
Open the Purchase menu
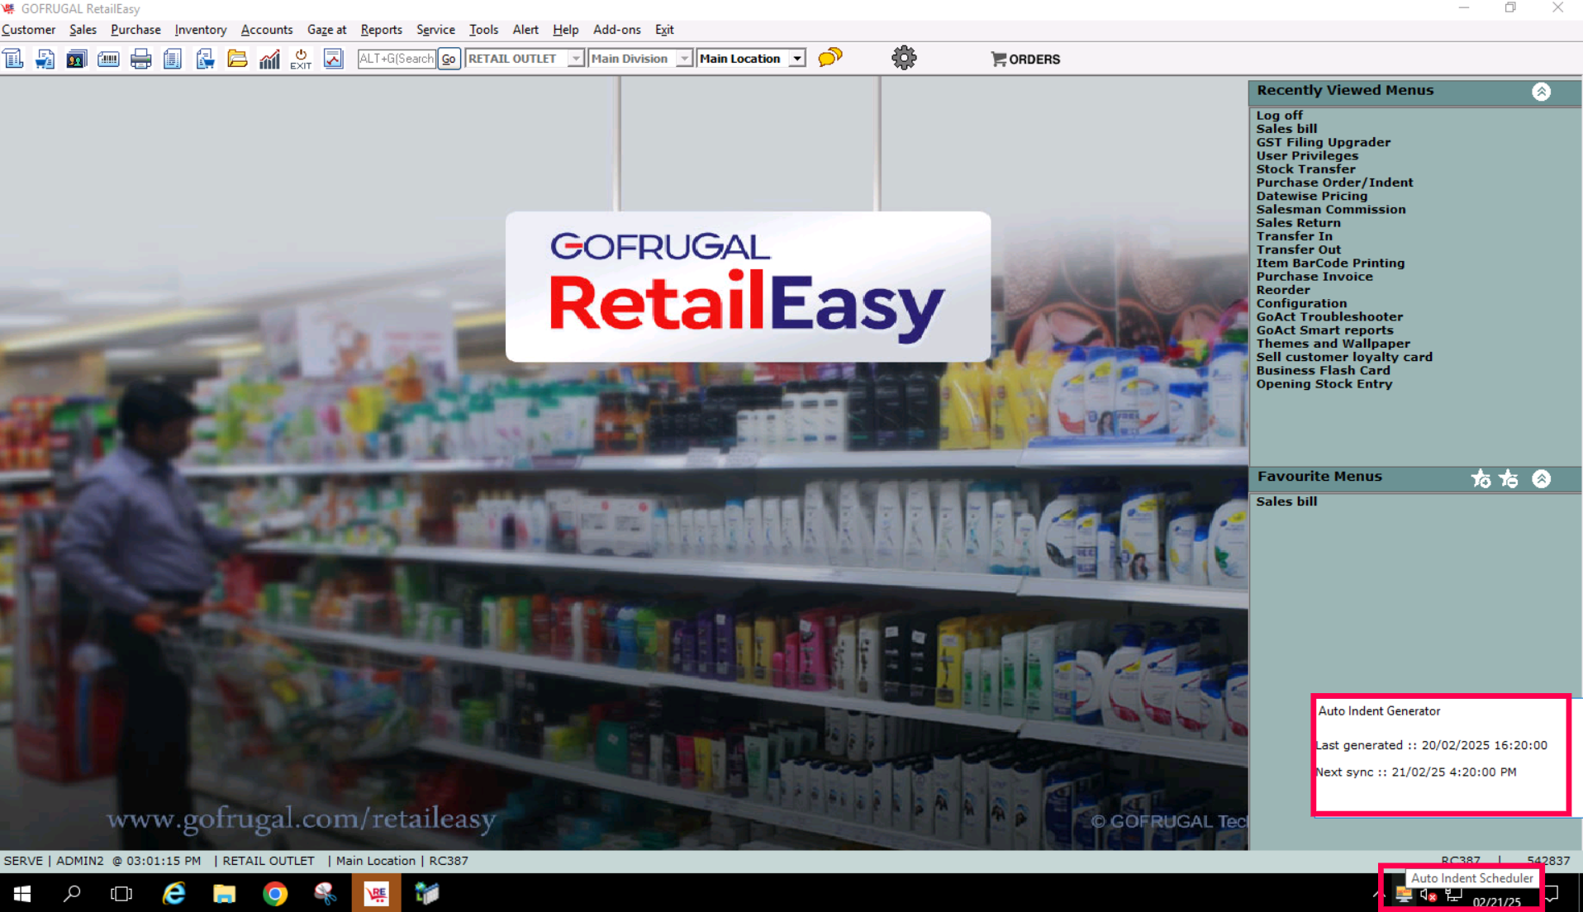tap(135, 30)
